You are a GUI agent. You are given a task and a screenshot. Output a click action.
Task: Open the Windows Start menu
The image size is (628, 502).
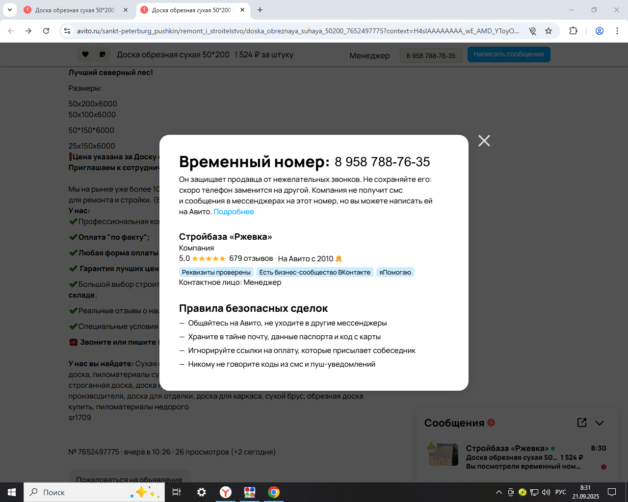tap(12, 492)
